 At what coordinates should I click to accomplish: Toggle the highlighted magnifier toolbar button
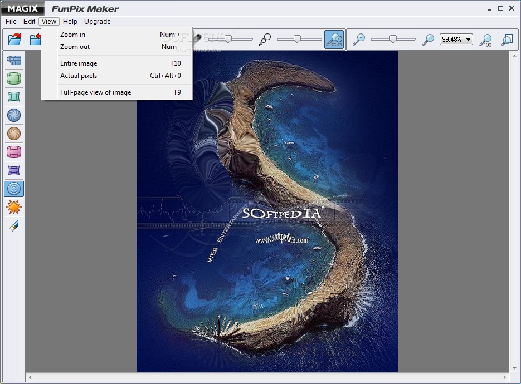pos(334,39)
